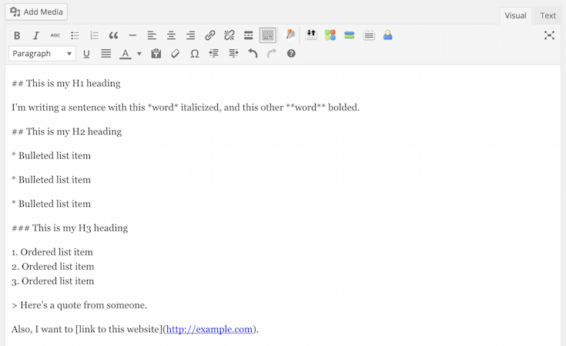Remove link with unlink icon
Viewport: 566px width, 346px height.
[x=229, y=35]
